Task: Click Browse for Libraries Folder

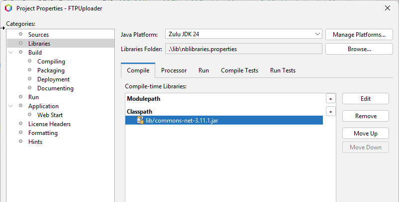Action: point(359,49)
